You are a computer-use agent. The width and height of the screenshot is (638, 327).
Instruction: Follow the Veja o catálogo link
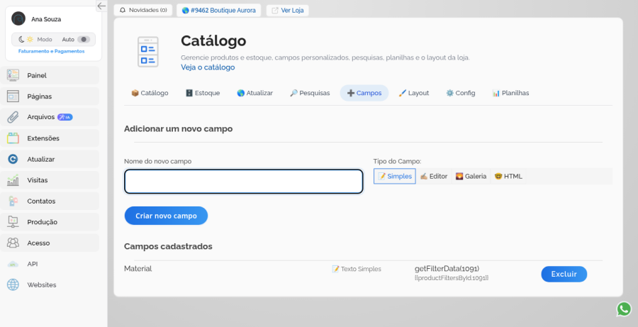click(x=208, y=67)
